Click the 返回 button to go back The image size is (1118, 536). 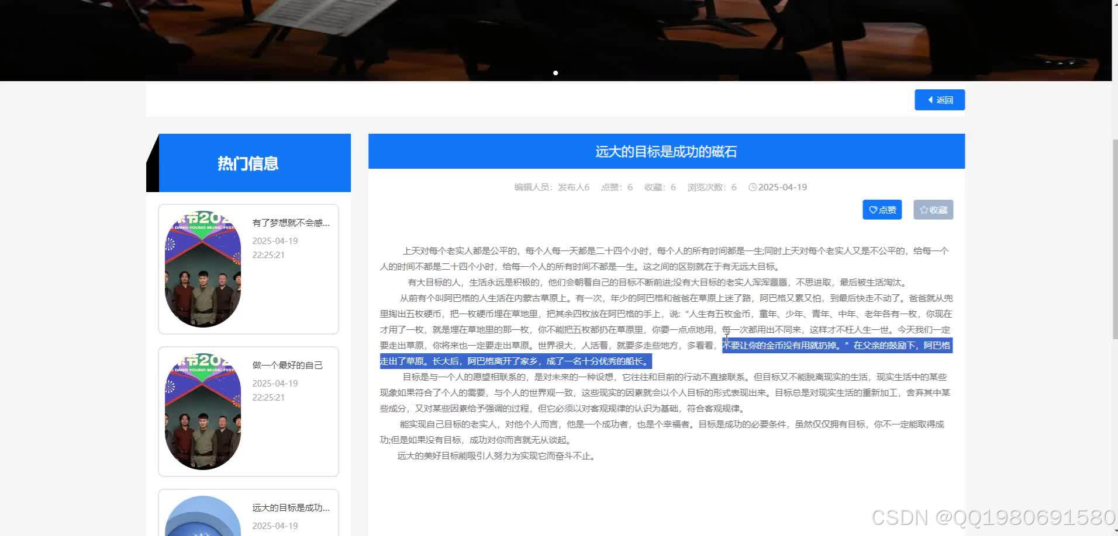coord(939,100)
